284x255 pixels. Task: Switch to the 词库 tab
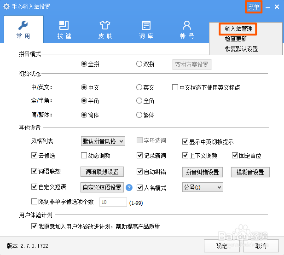[146, 29]
